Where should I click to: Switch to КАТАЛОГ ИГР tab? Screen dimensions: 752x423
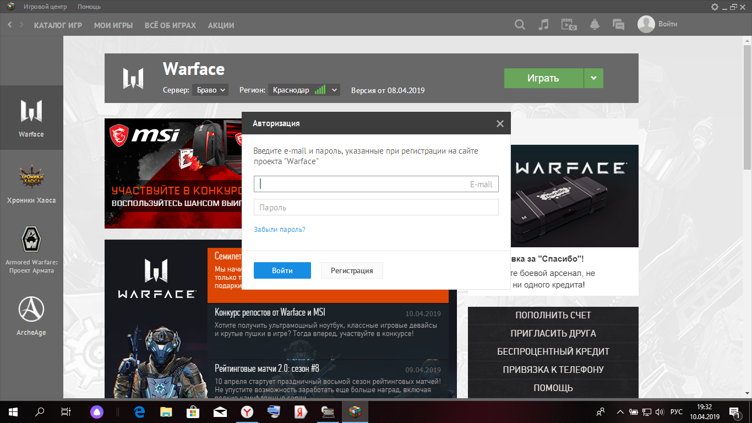click(x=59, y=25)
